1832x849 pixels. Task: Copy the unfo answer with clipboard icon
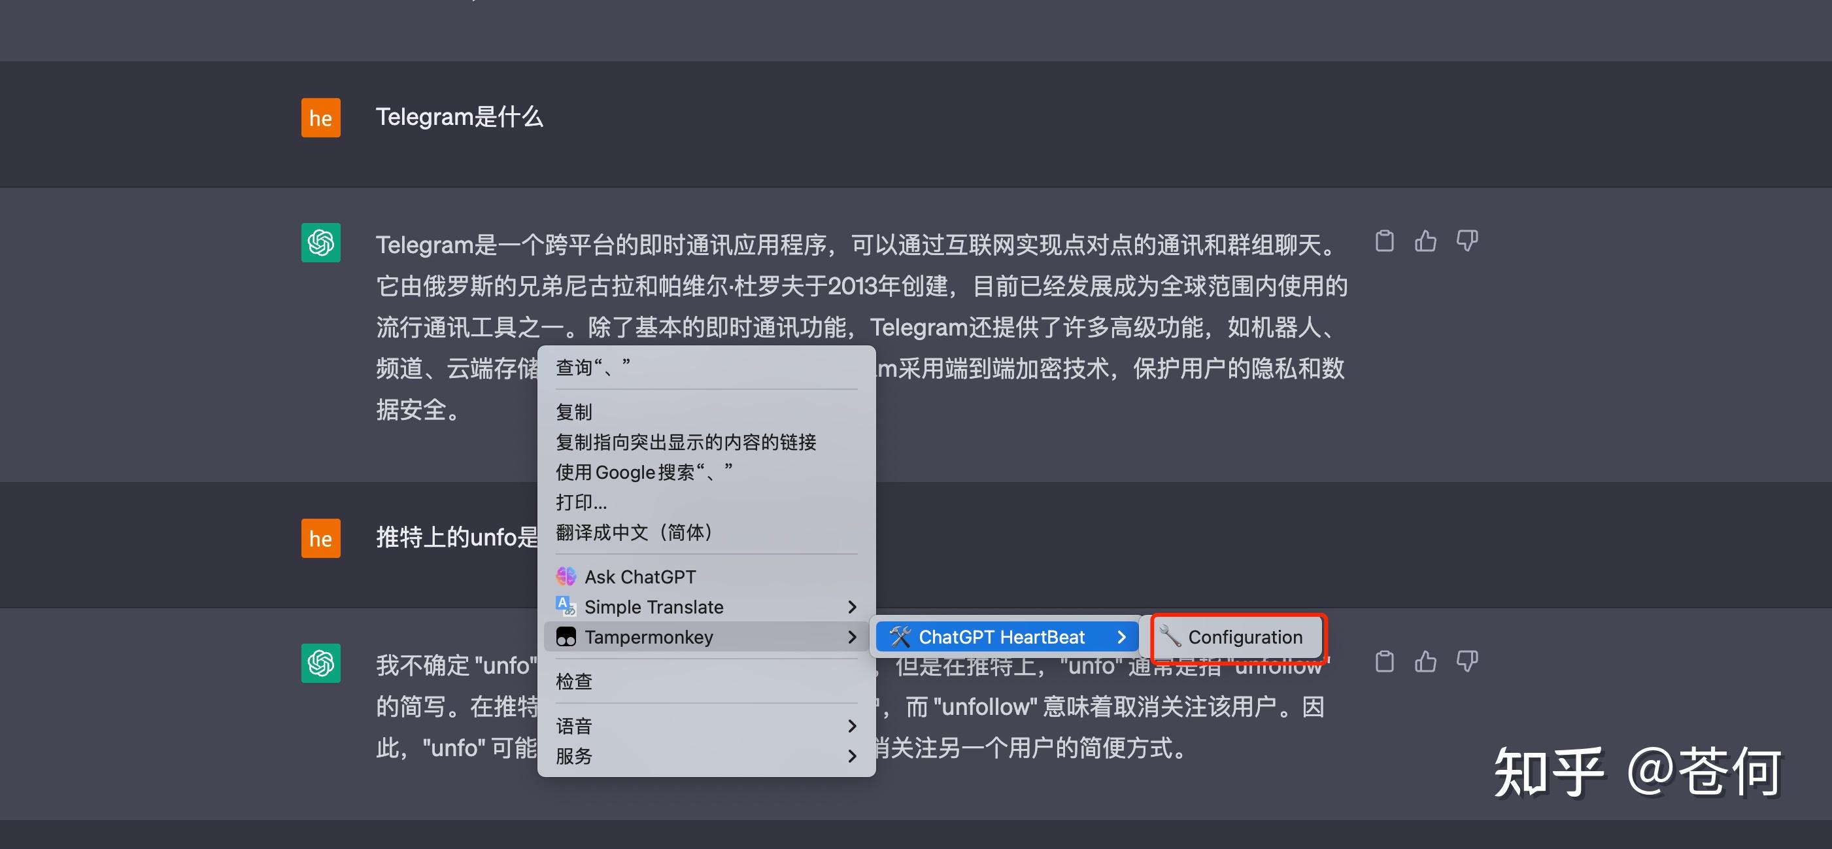coord(1384,661)
